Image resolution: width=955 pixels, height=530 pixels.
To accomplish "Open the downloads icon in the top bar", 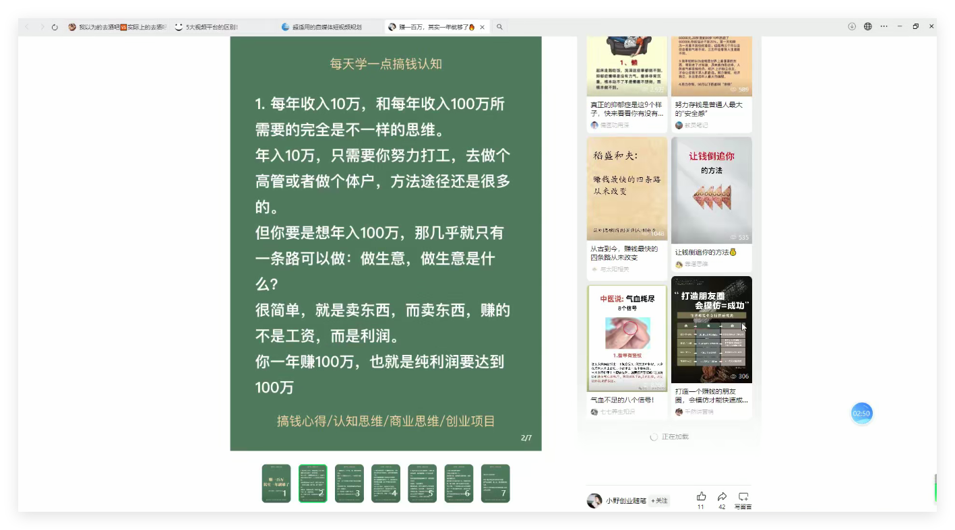I will click(852, 26).
